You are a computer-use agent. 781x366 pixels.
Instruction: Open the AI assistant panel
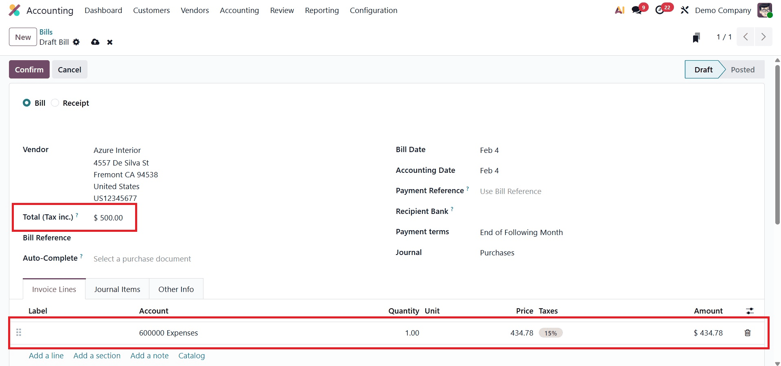[x=619, y=10]
